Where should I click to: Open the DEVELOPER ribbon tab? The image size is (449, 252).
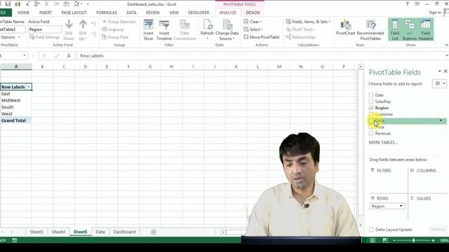[x=199, y=13]
